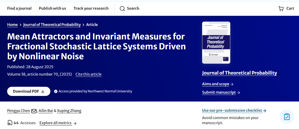Viewport: 299px width, 129px height.
Task: Click the journal cover thumbnail image
Action: [x=216, y=42]
